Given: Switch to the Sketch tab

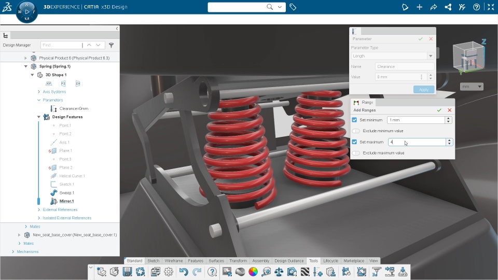Looking at the screenshot, I should click(x=154, y=261).
